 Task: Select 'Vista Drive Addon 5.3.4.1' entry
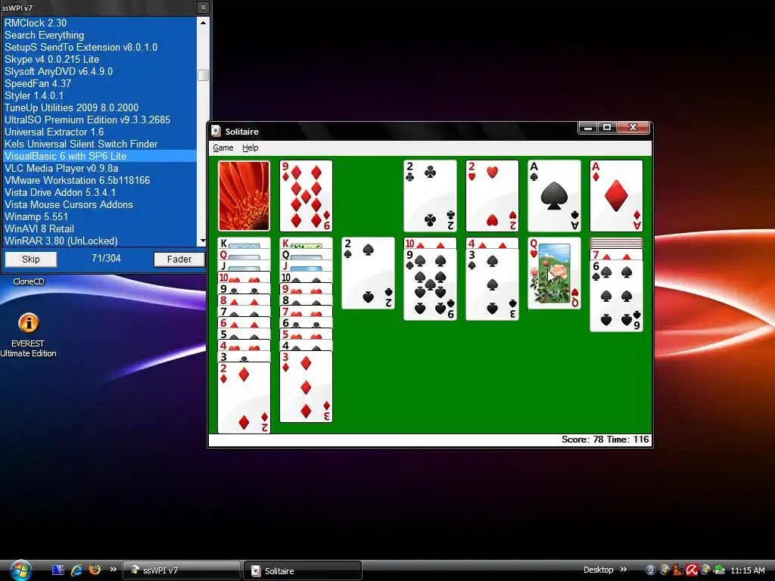pos(100,192)
